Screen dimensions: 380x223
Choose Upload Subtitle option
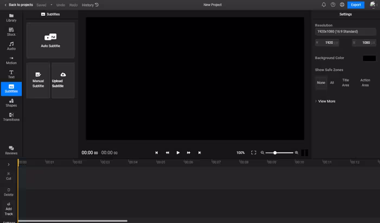(63, 80)
